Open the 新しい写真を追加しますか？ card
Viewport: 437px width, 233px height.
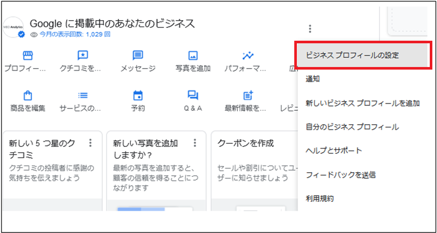coord(156,171)
